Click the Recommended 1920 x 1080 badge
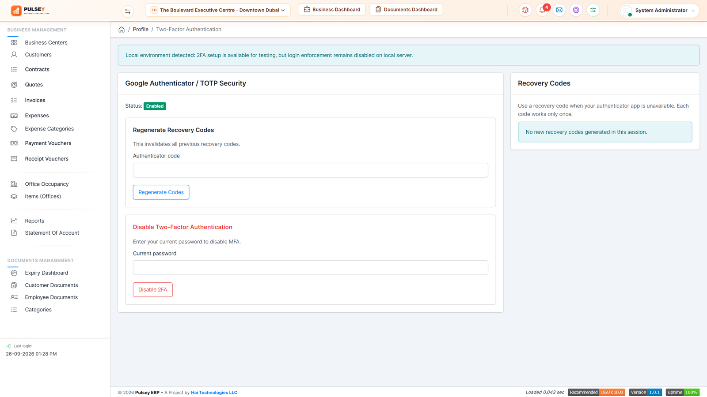Screen dimensions: 707x397 (596, 393)
